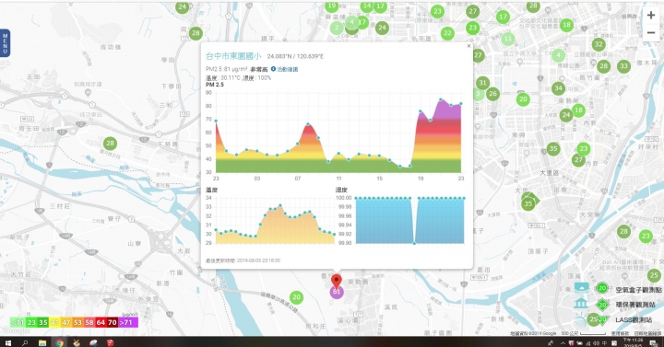Select the station marker showing 19
The height and width of the screenshot is (347, 664).
332,6
